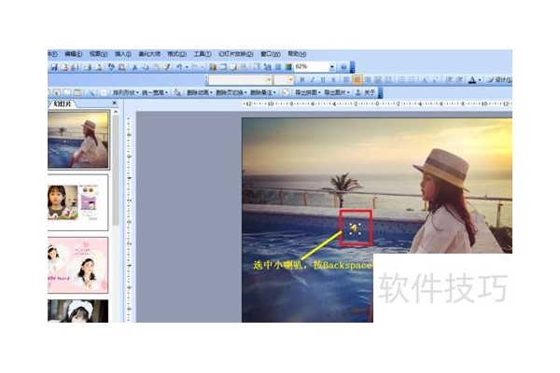Select the second slide thumbnail
The width and height of the screenshot is (560, 373).
click(77, 201)
